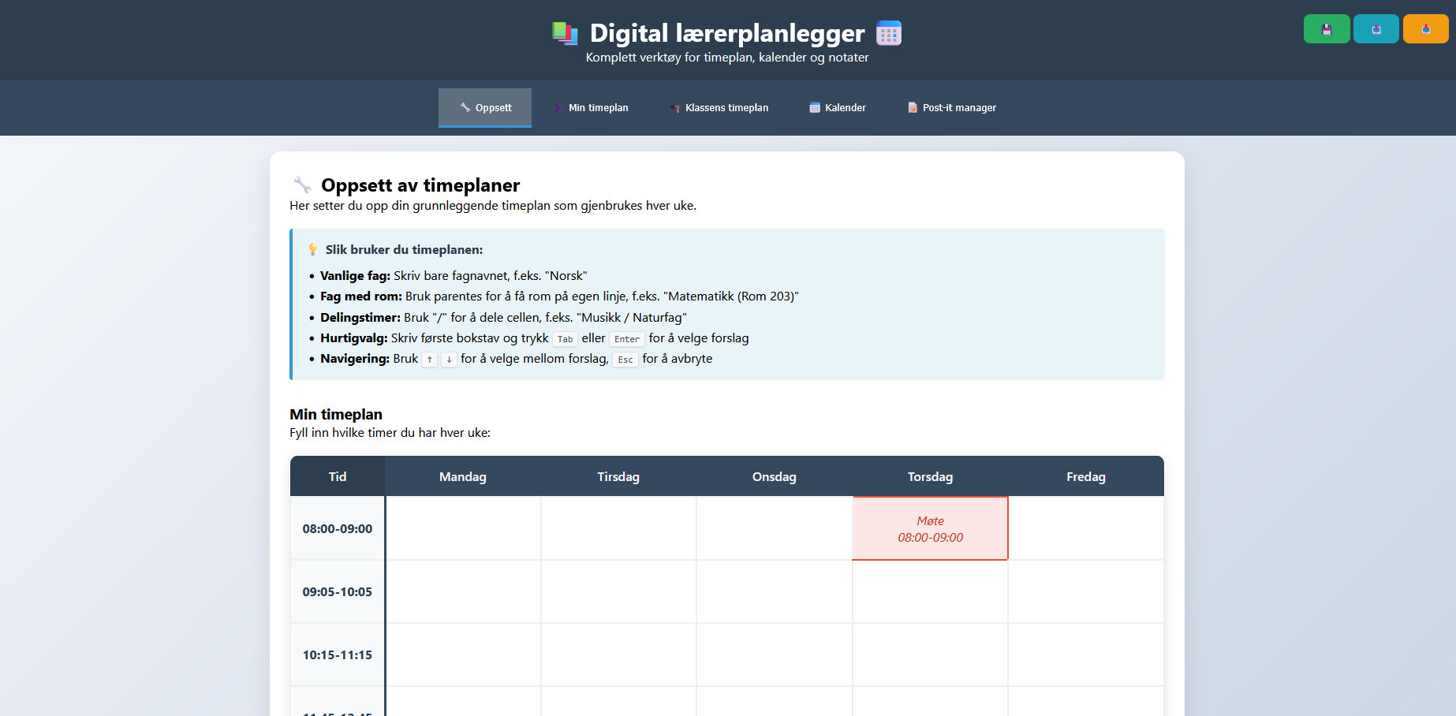The height and width of the screenshot is (716, 1456).
Task: Click the Torsdag column header
Action: [930, 476]
